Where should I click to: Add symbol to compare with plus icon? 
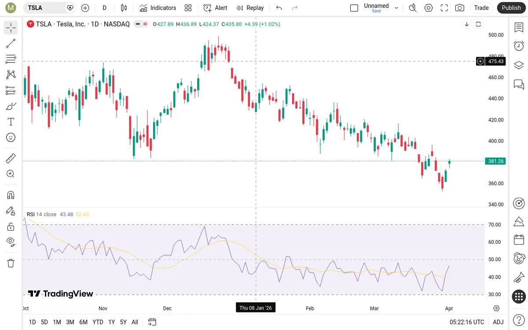coord(85,8)
